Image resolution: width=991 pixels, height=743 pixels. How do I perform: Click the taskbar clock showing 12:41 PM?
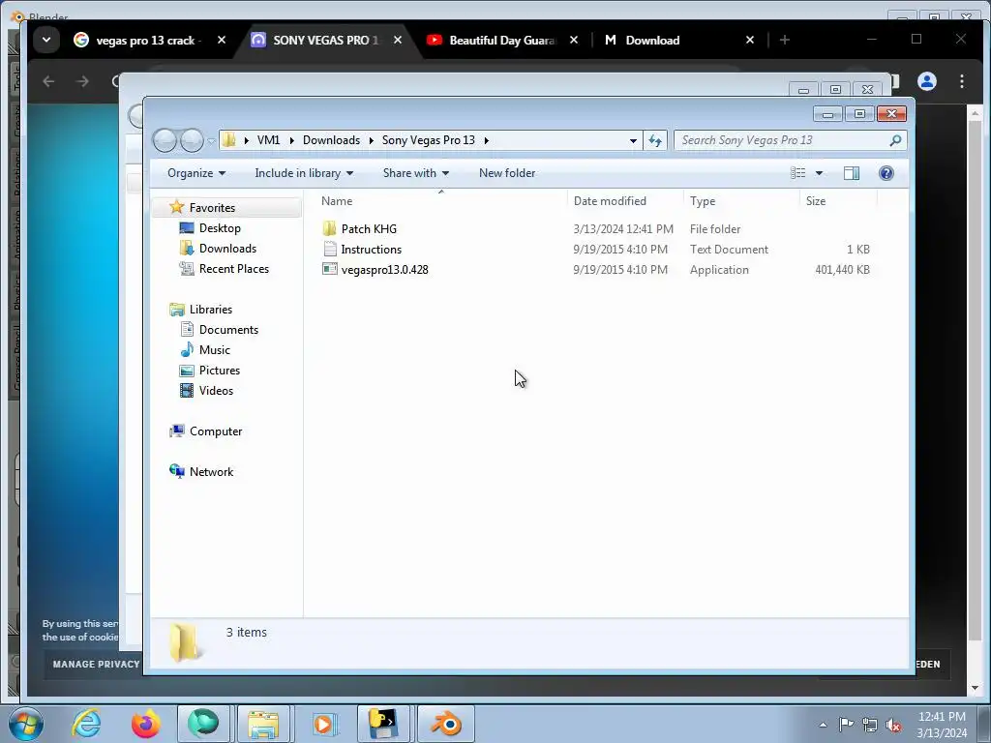pos(942,717)
